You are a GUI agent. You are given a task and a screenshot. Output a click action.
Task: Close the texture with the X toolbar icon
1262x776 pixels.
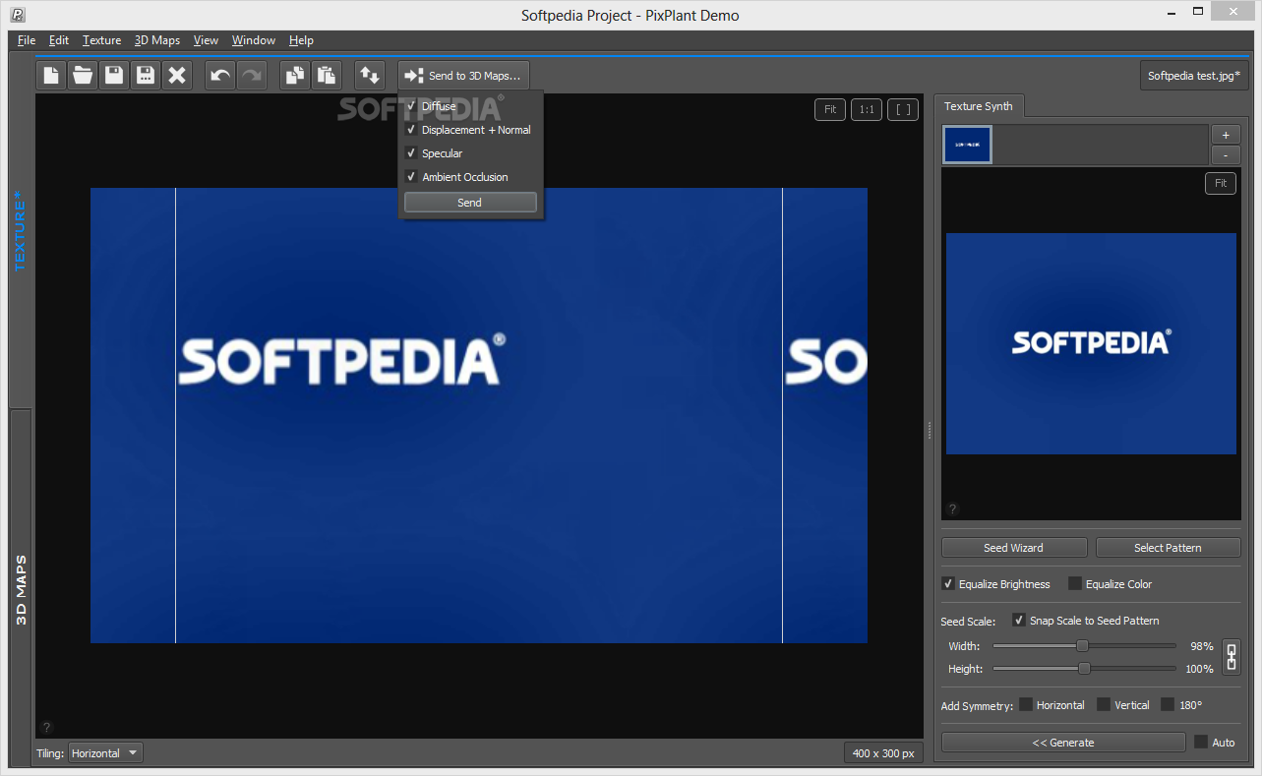[x=177, y=76]
